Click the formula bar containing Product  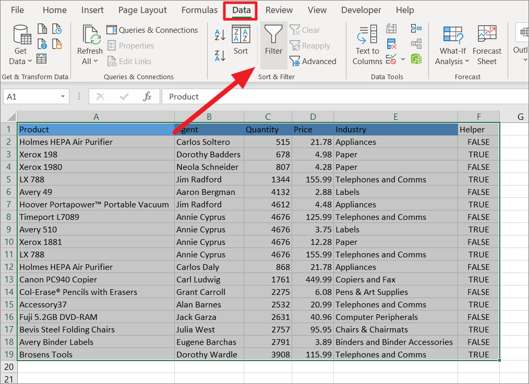click(345, 97)
